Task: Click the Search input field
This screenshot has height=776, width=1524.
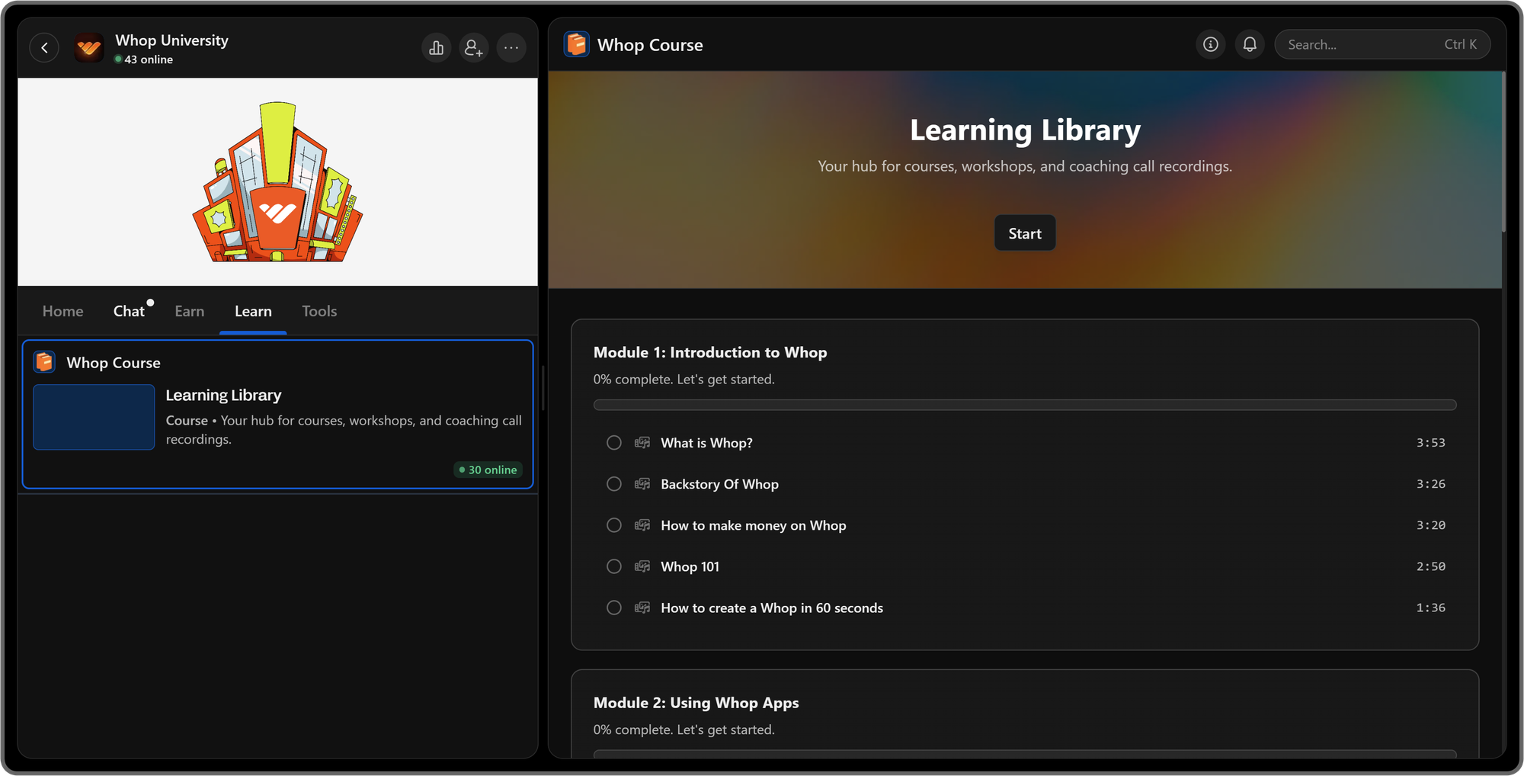Action: coord(1382,44)
